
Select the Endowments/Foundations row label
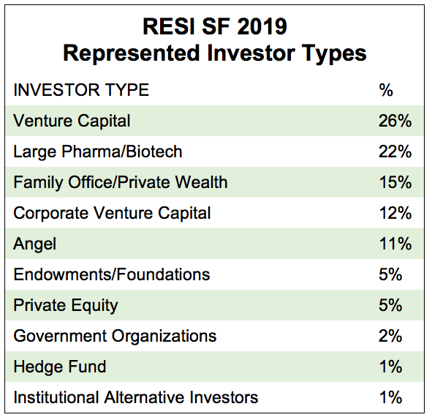click(112, 274)
